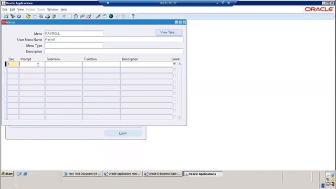The image size is (336, 189).
Task: Print using the printer toolbar icon
Action: (x=47, y=16)
